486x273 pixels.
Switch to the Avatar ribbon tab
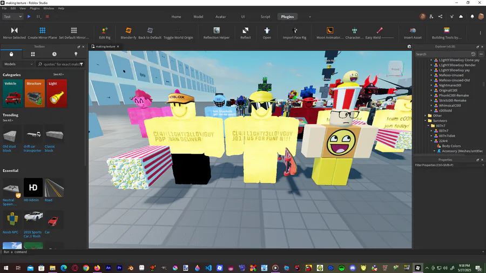click(221, 17)
